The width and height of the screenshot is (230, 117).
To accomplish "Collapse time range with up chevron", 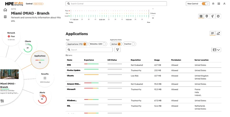I will (x=153, y=9).
